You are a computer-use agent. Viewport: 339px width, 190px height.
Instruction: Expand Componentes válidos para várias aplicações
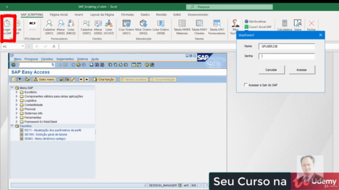click(x=16, y=96)
